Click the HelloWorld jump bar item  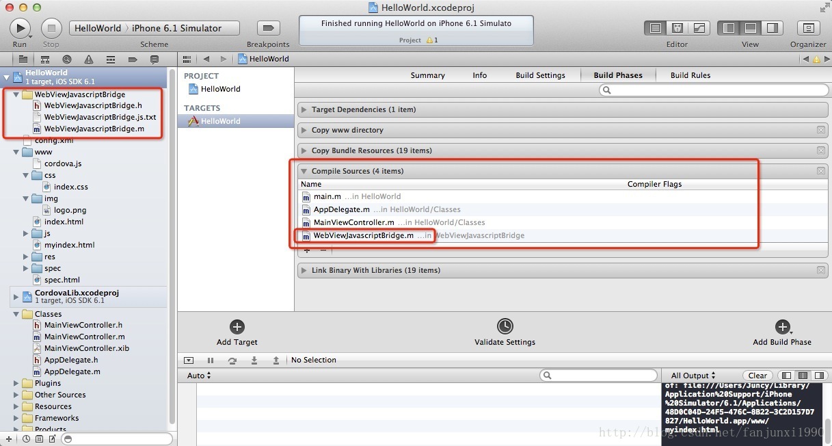263,59
